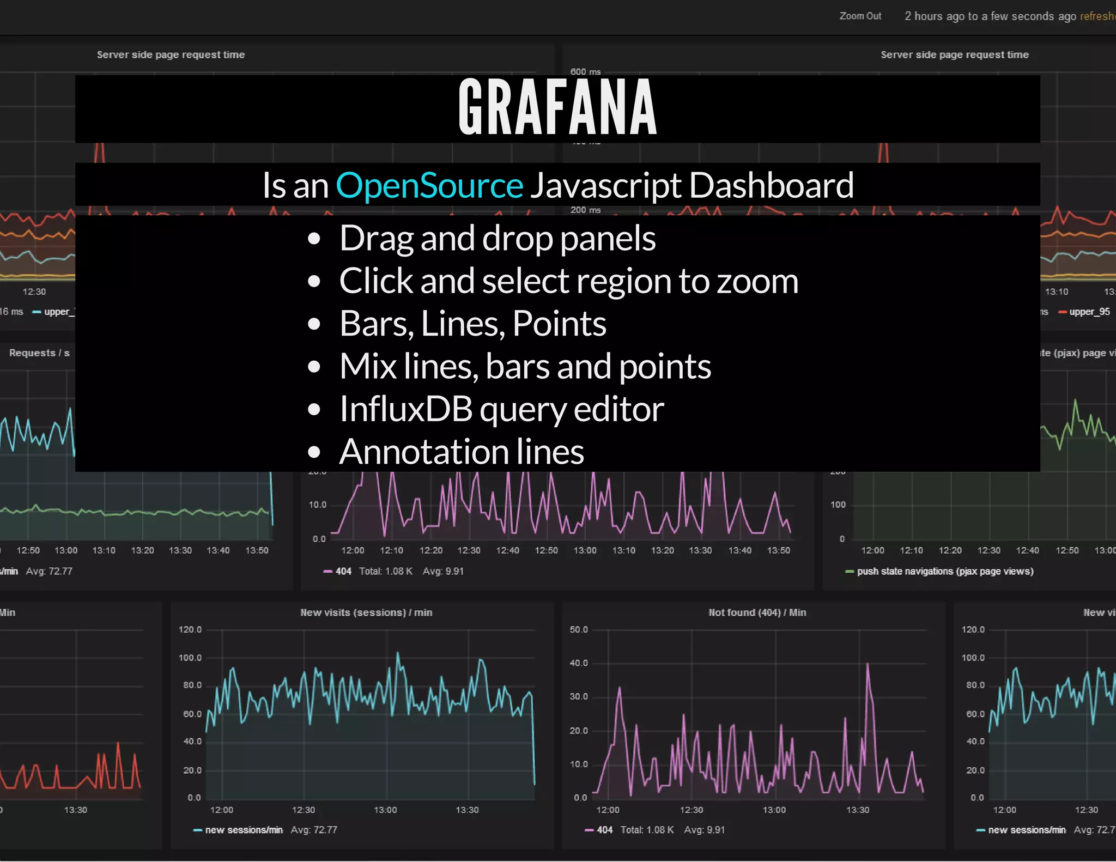Toggle 'new sessions/min' legend in New visits panel

coord(244,830)
